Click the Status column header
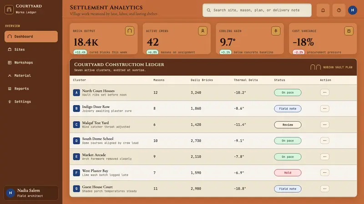The width and height of the screenshot is (364, 204). click(x=279, y=80)
